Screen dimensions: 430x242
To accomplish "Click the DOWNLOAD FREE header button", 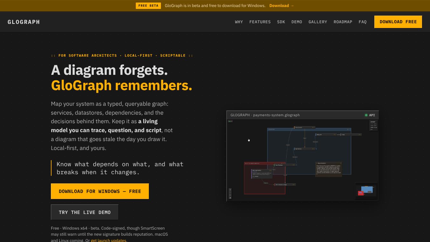I will 398,22.
